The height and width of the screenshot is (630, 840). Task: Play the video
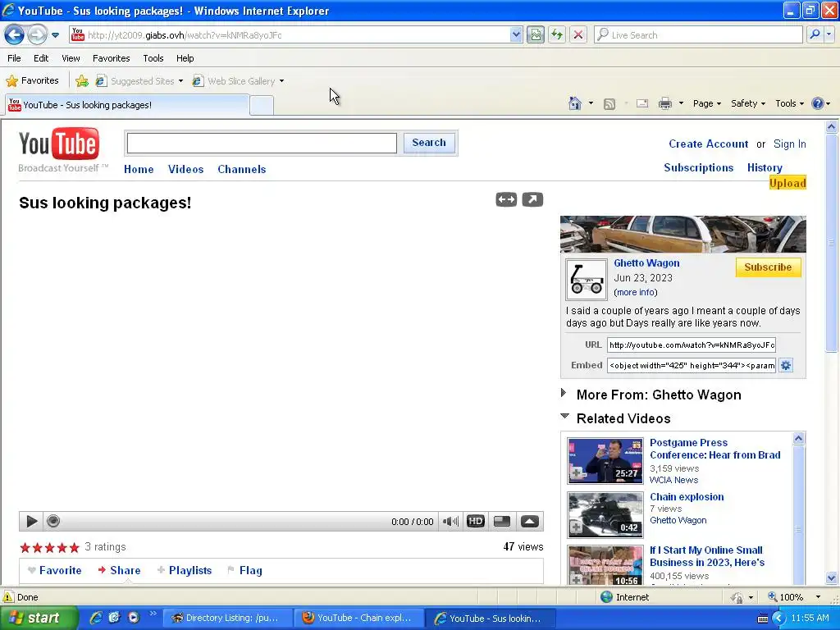click(x=31, y=521)
